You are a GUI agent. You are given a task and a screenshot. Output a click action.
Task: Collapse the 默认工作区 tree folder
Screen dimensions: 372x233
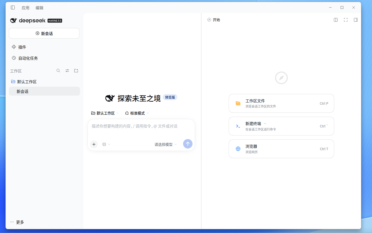pyautogui.click(x=13, y=82)
